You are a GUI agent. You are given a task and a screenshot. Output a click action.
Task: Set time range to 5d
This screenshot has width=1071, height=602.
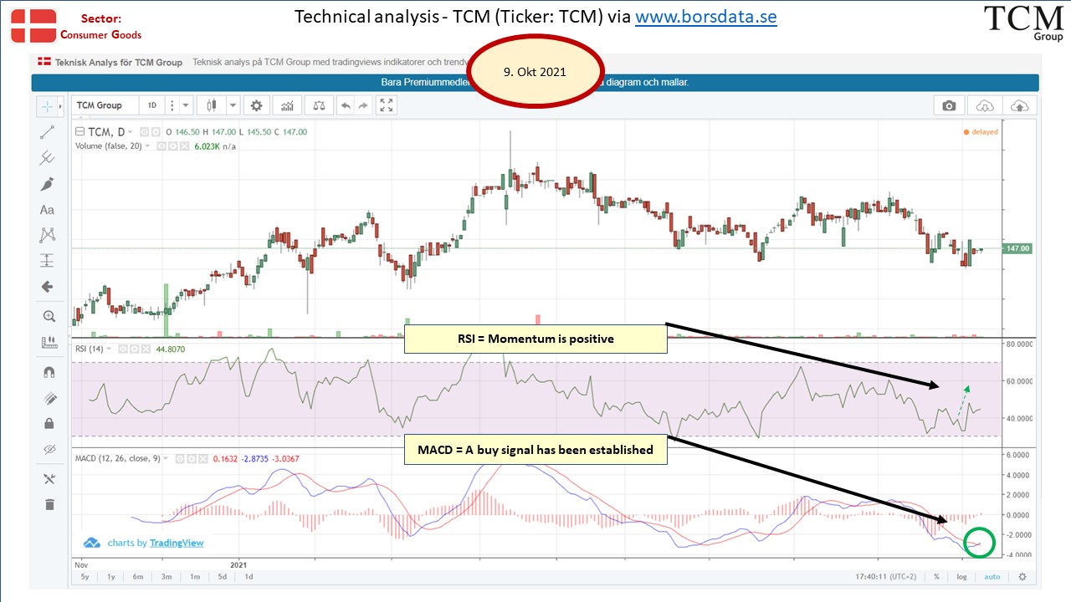click(x=222, y=576)
